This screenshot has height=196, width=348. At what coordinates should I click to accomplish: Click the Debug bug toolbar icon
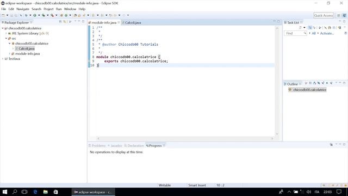(x=26, y=15)
